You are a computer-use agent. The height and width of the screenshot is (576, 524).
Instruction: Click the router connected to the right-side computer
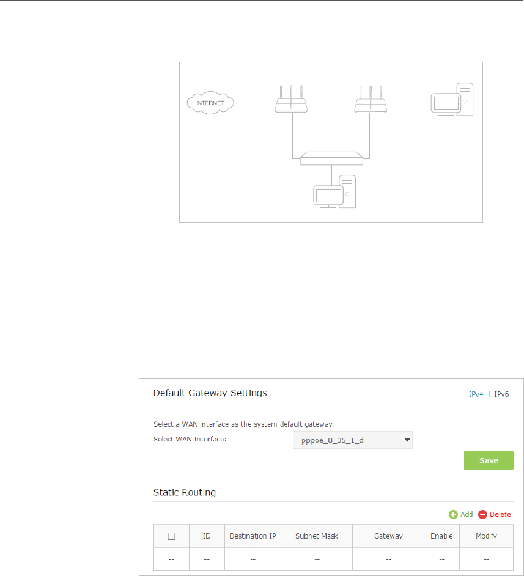point(369,102)
